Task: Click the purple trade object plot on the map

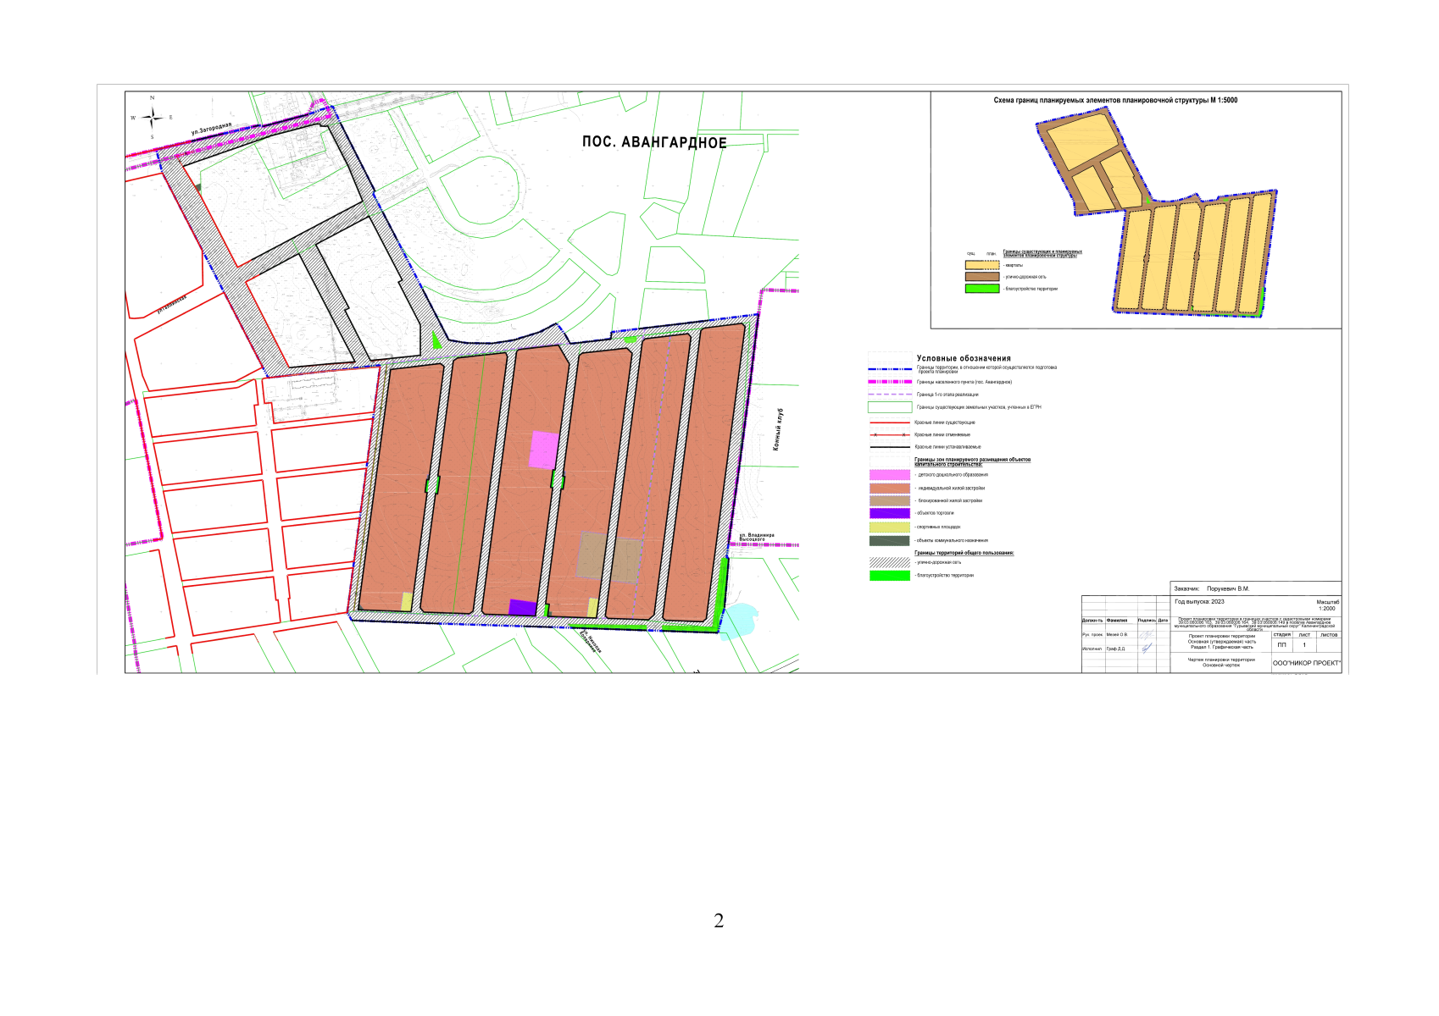Action: (522, 607)
